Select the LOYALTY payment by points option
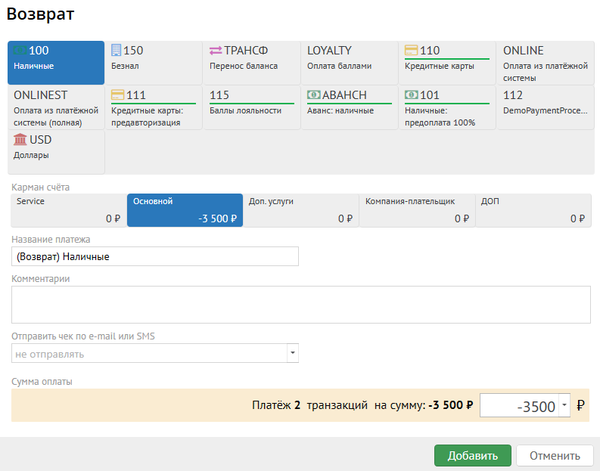Image resolution: width=600 pixels, height=471 pixels. point(349,58)
